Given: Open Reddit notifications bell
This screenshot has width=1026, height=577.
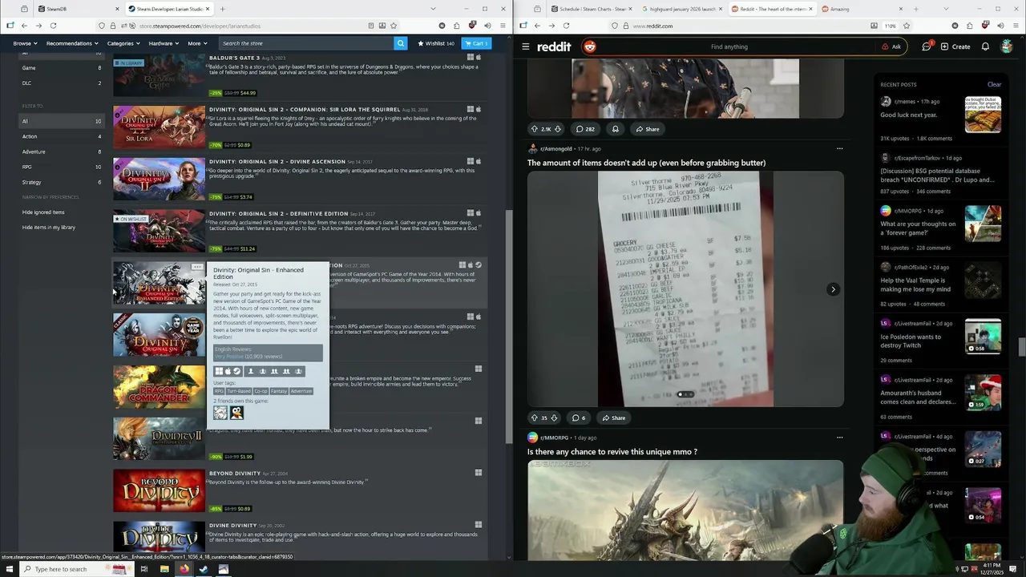Looking at the screenshot, I should (985, 46).
